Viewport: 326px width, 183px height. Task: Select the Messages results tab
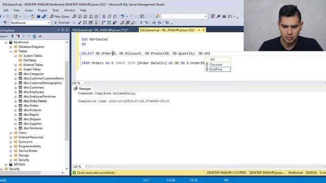[83, 88]
